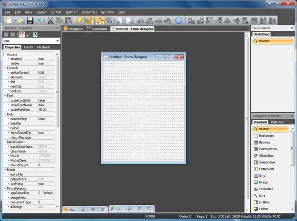This screenshot has width=297, height=221.
Task: Click the Run lightning bolt icon
Action: pyautogui.click(x=80, y=20)
